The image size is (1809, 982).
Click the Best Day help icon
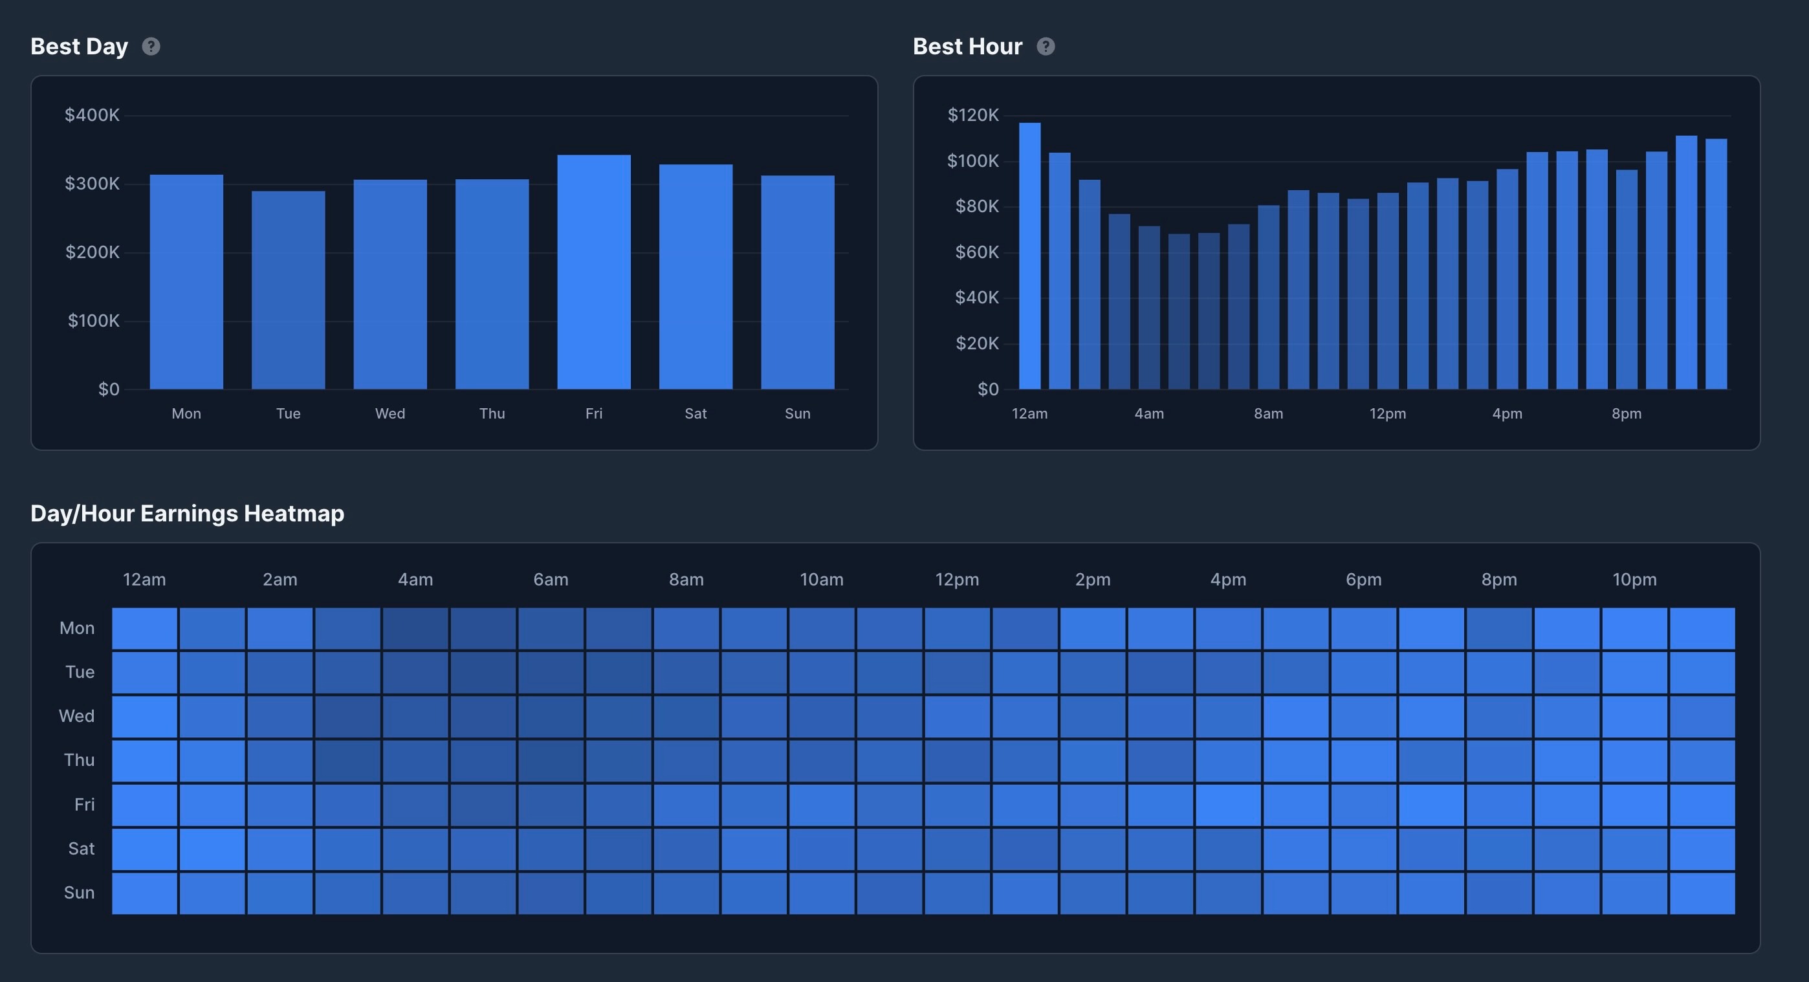[151, 47]
